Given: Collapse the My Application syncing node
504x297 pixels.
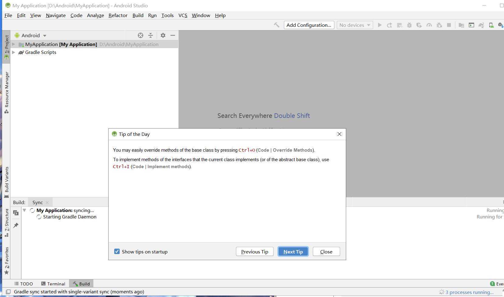Looking at the screenshot, I should [24, 210].
